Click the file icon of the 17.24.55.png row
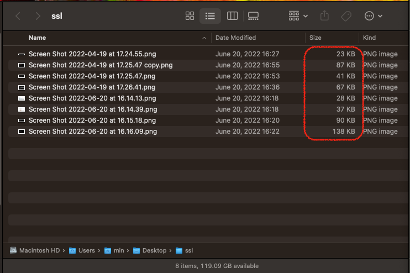This screenshot has width=410, height=273. coord(22,54)
